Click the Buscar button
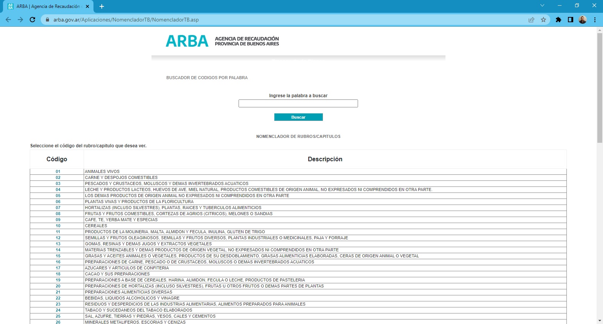Screen dimensions: 603x324 298,117
